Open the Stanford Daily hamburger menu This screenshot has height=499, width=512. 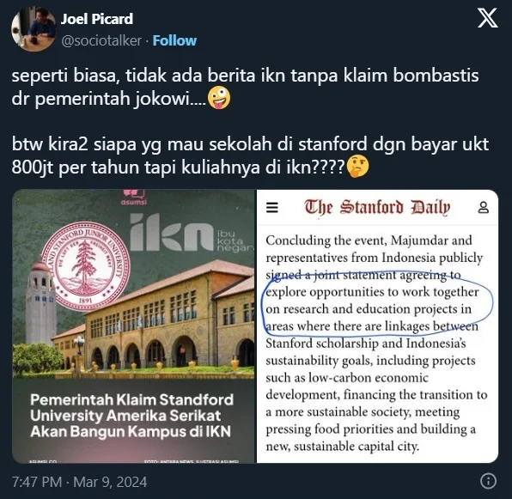[x=272, y=208]
